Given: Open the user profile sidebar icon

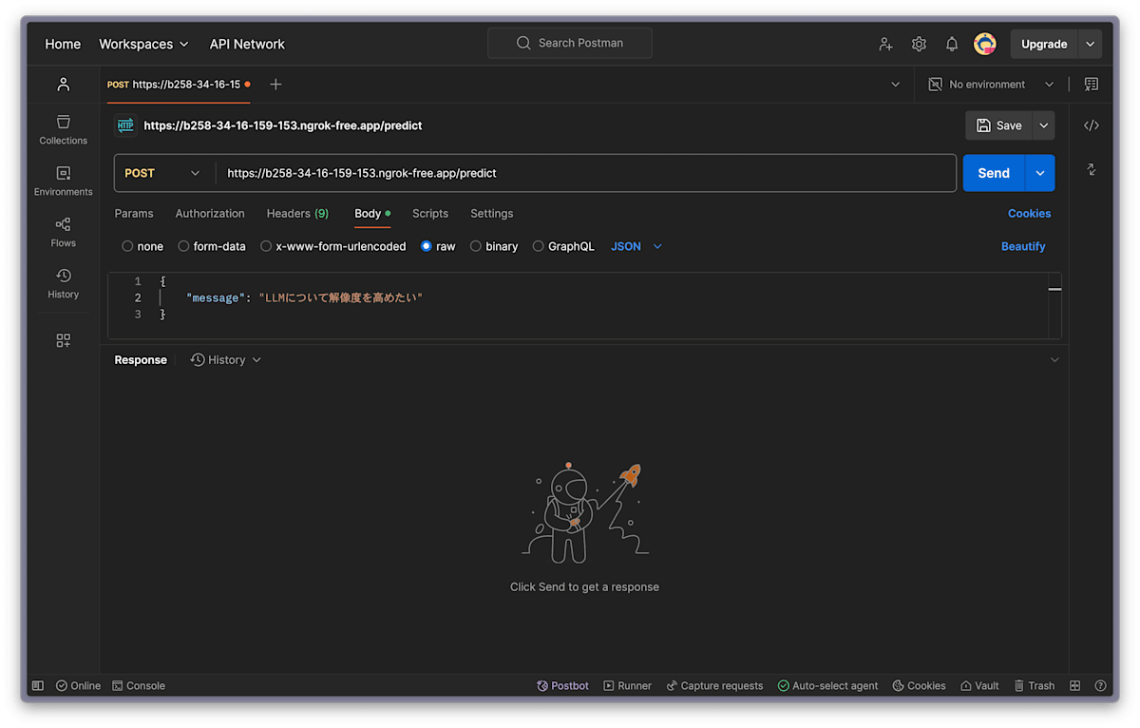Looking at the screenshot, I should click(64, 85).
